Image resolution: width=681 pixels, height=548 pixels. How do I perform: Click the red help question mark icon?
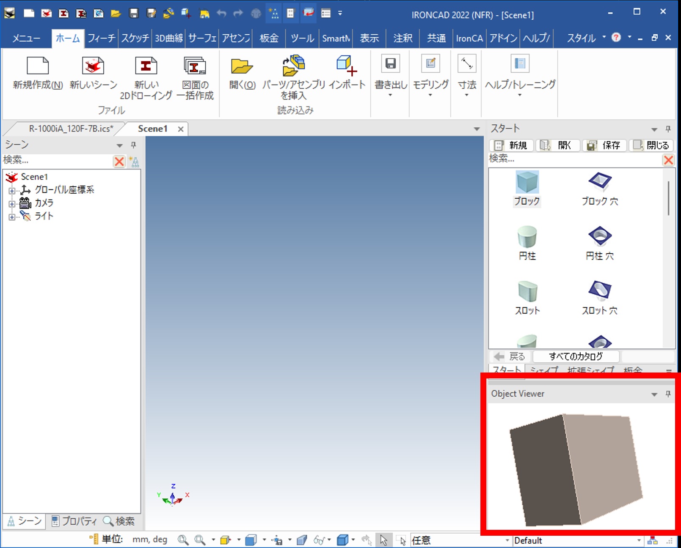pos(616,37)
